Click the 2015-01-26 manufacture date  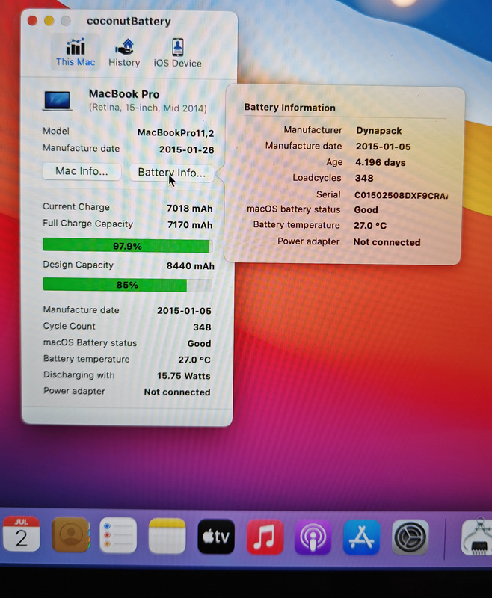pyautogui.click(x=186, y=150)
